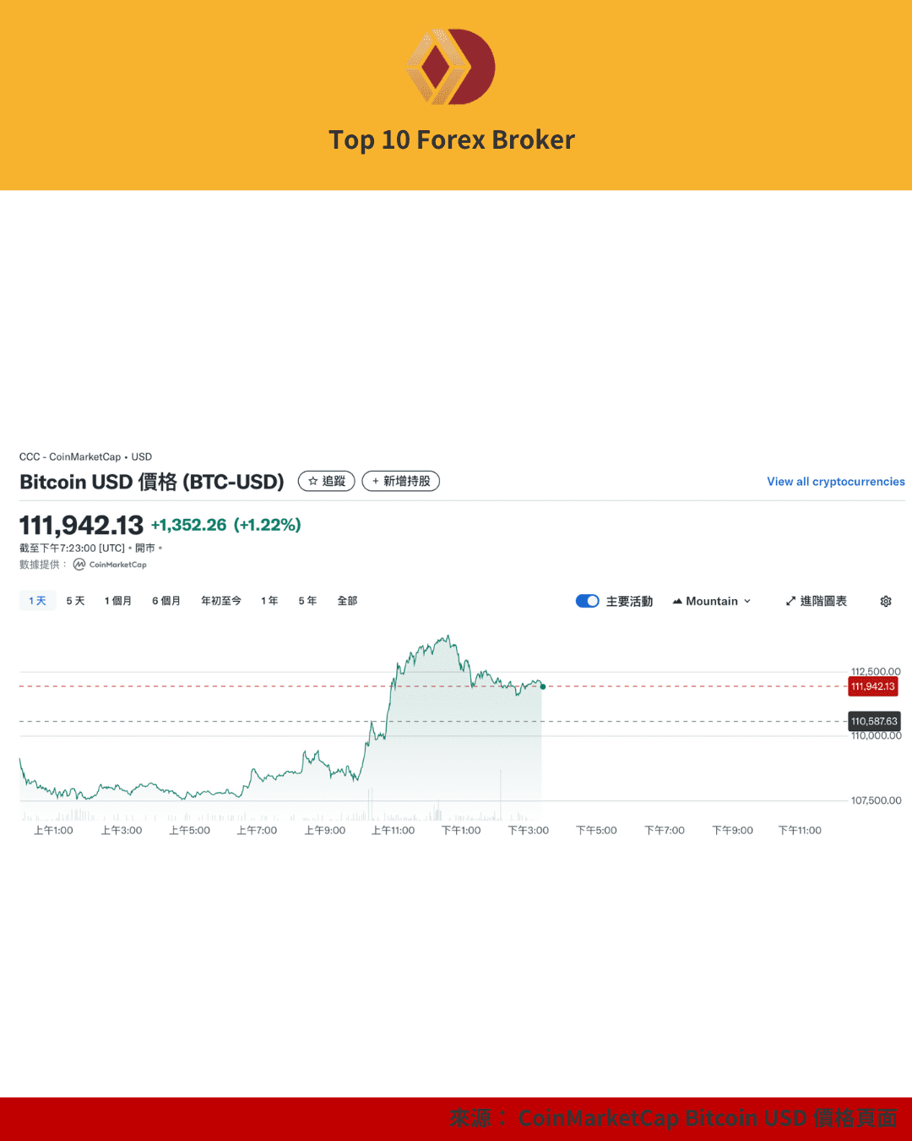Select the 1 個月 range

click(117, 601)
